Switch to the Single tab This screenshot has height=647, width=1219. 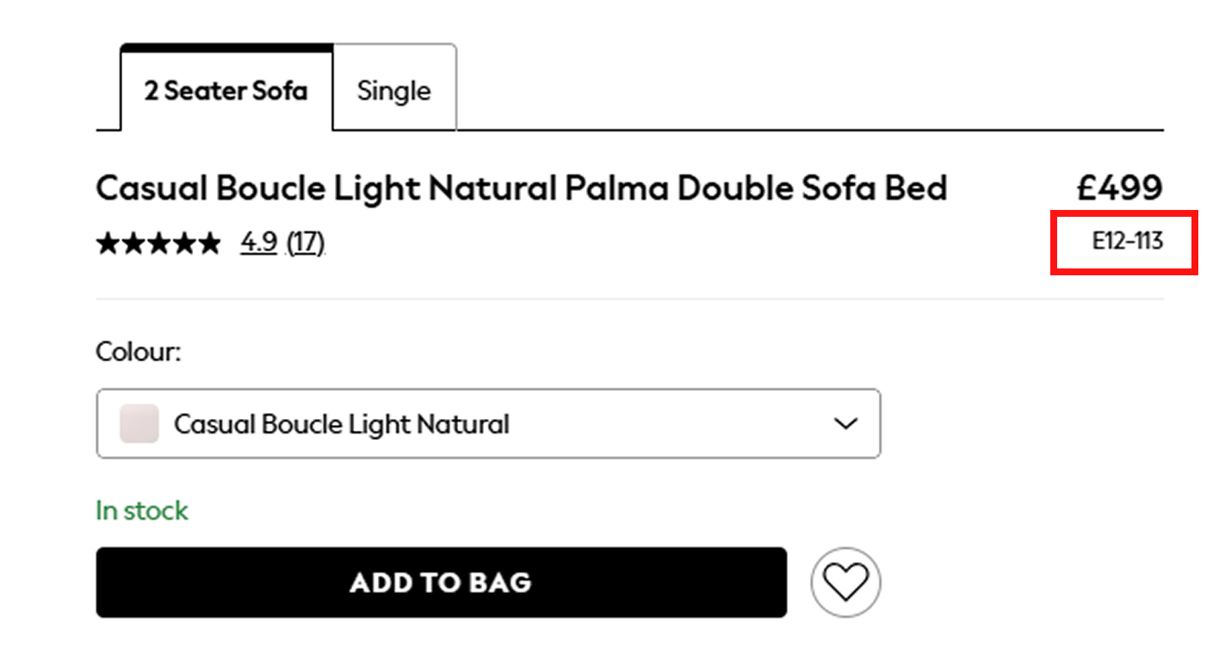(x=394, y=89)
